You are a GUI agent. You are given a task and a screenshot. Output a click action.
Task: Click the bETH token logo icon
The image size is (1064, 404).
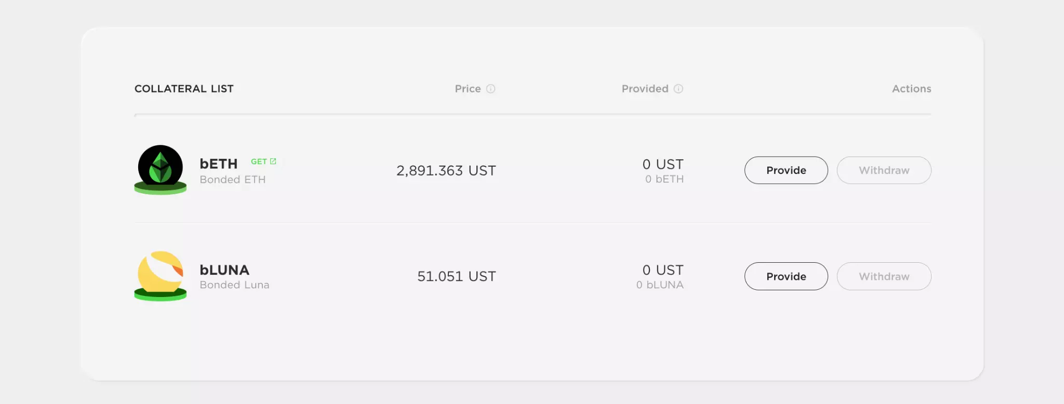(160, 170)
